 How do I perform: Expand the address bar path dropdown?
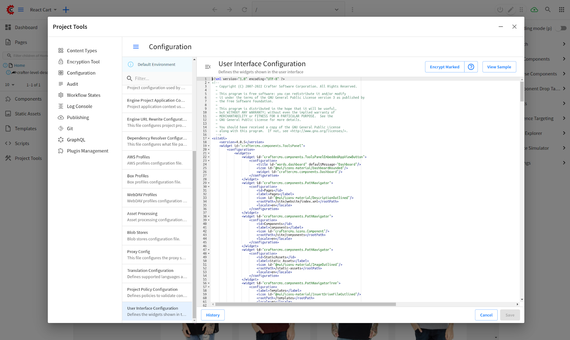(336, 10)
